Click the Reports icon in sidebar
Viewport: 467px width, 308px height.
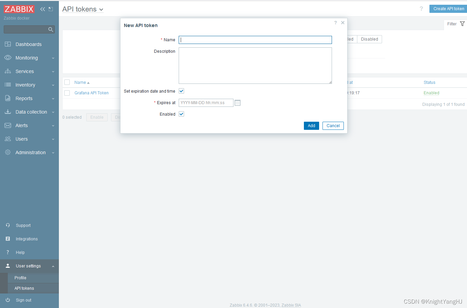(x=8, y=98)
